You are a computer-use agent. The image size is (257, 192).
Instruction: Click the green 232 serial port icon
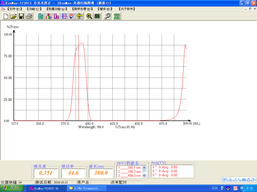pos(117,16)
